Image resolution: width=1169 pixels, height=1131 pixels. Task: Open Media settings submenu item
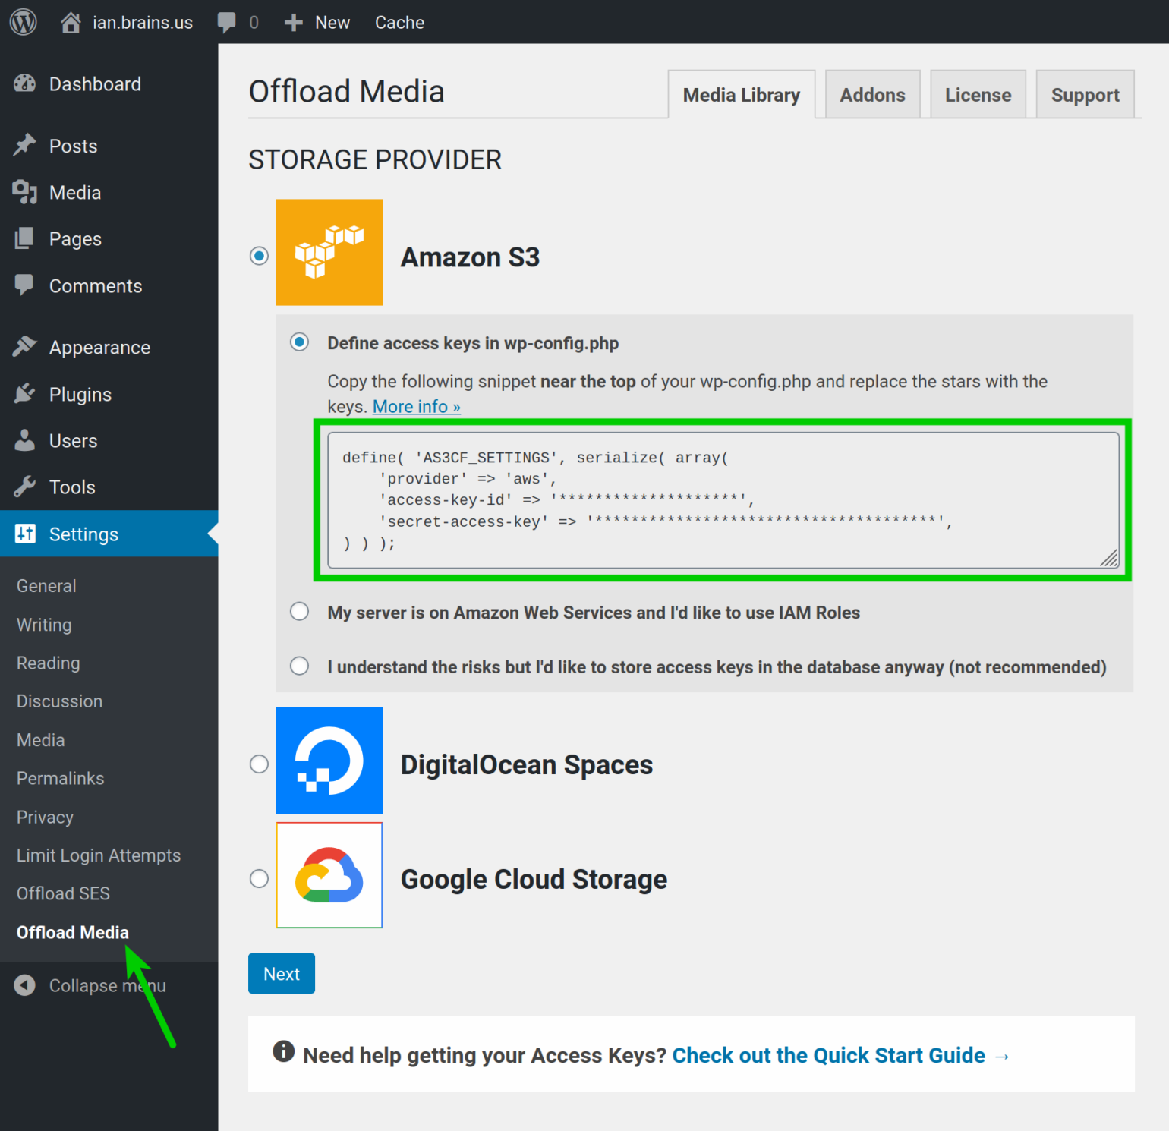[x=41, y=740]
